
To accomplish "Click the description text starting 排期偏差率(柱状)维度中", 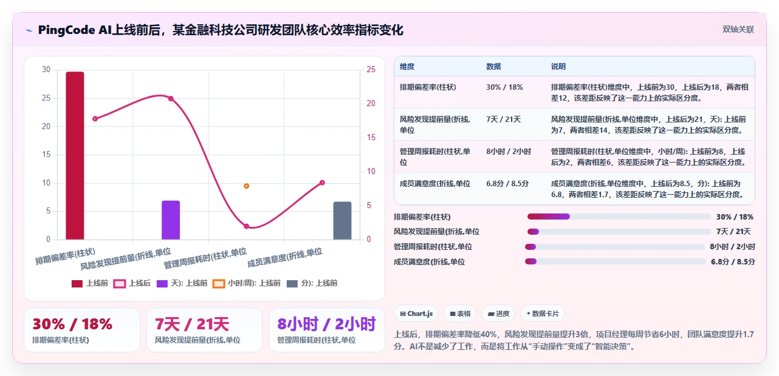I will tap(648, 93).
